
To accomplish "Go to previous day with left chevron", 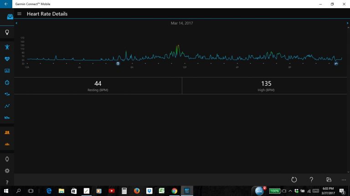I will [16, 23].
